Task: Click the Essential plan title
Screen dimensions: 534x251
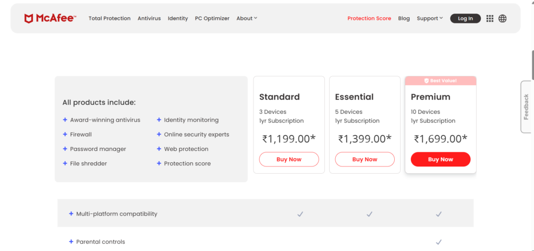Action: click(x=354, y=97)
